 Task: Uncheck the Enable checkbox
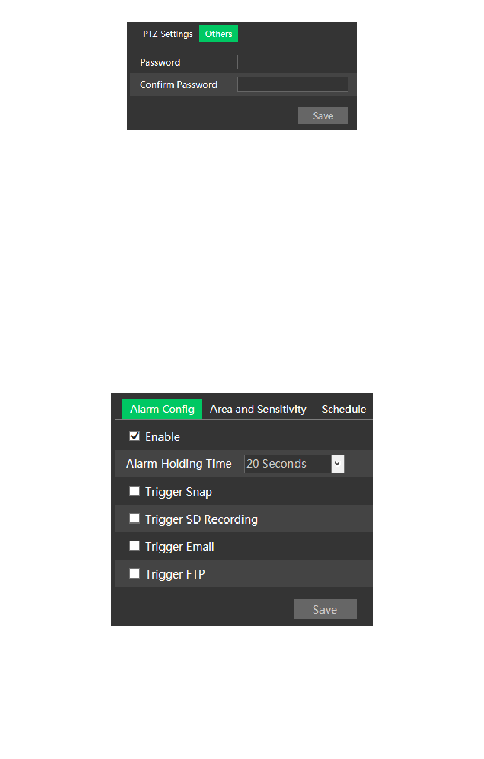(x=135, y=436)
